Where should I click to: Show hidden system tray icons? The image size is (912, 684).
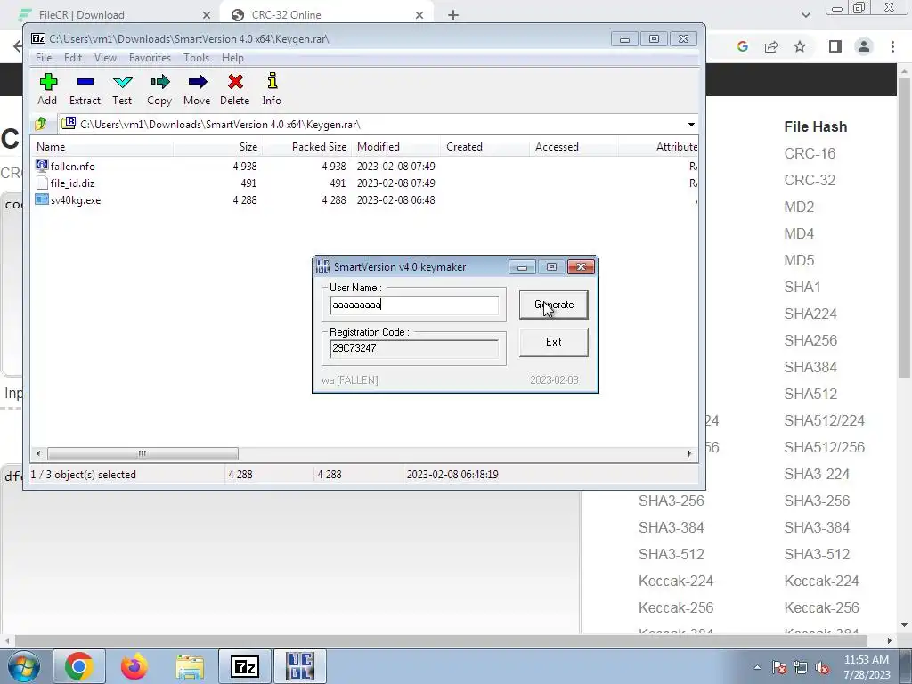[x=757, y=668]
